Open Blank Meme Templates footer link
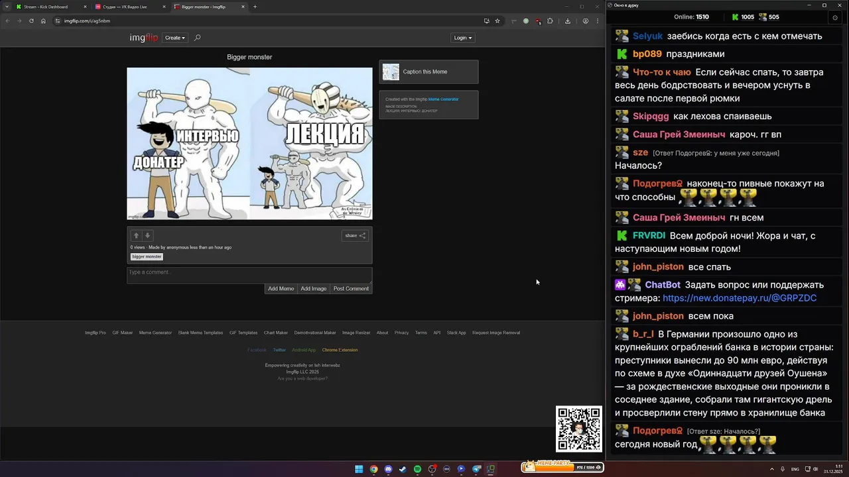 (x=200, y=333)
